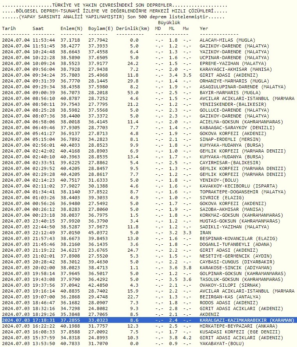Click the highlighted KARALGAZI-KAZIMKARABEKIR (KARAMAN) row
Screen dimensions: 297x347
click(148, 320)
